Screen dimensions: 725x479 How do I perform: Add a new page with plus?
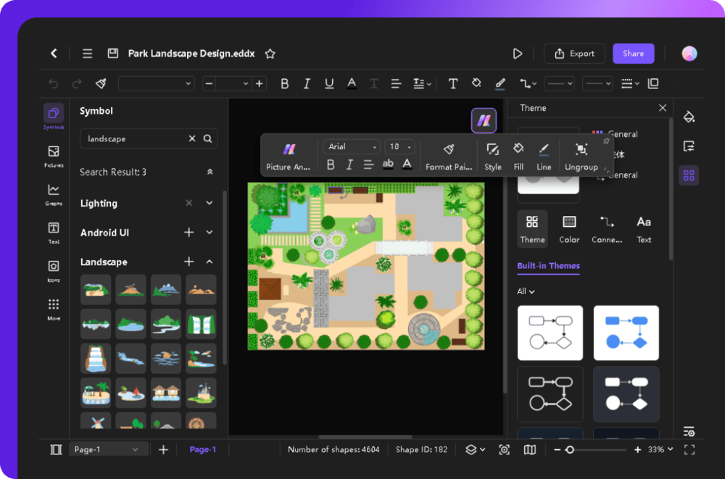[163, 449]
